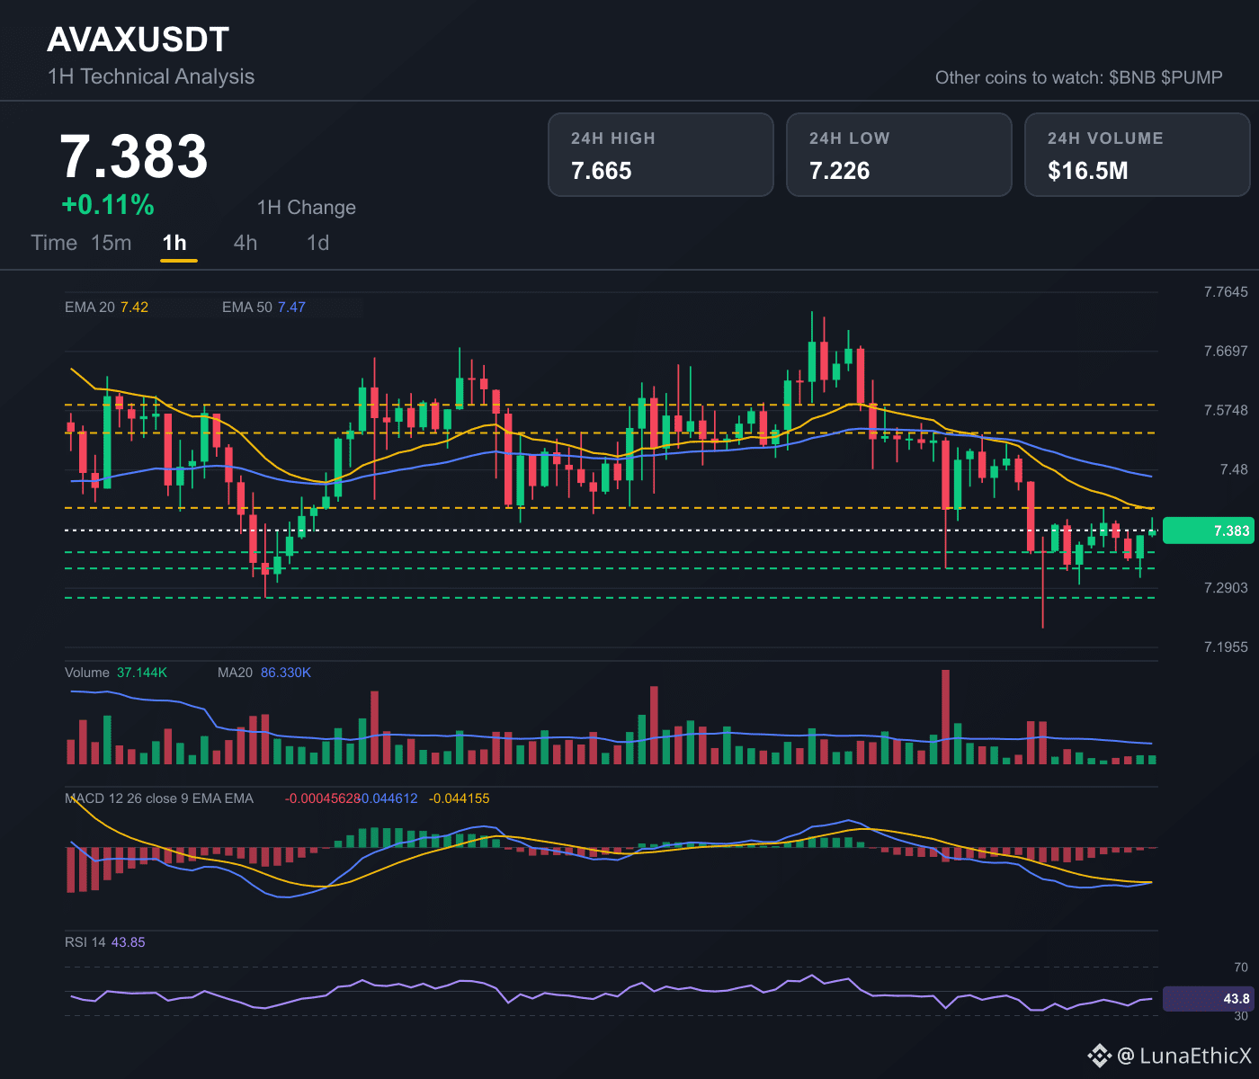
Task: Click the 24H VOLUME stat card
Action: (1138, 155)
